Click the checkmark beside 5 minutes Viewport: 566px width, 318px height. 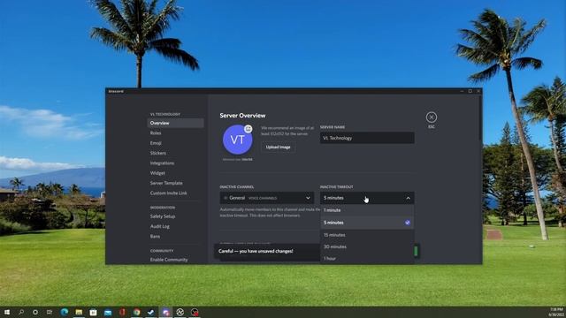407,223
